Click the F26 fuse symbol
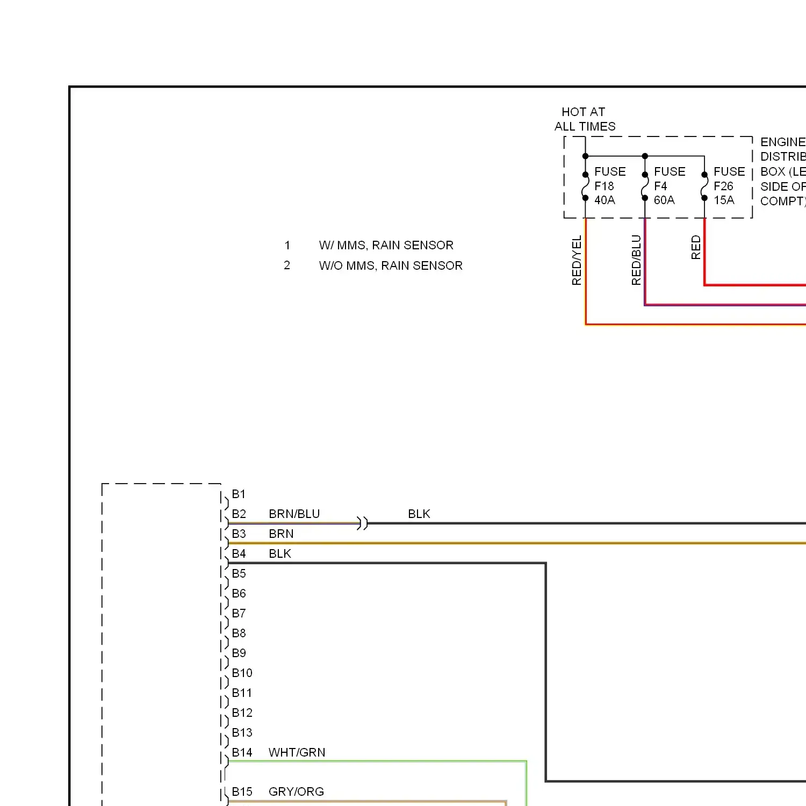Image resolution: width=806 pixels, height=806 pixels. [x=704, y=186]
